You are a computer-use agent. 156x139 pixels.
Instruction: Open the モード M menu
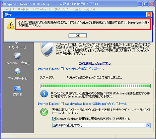tap(23, 10)
